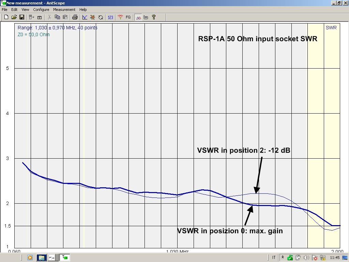The image size is (349, 262).
Task: Toggle the overlapping curves view icon
Action: click(x=138, y=17)
